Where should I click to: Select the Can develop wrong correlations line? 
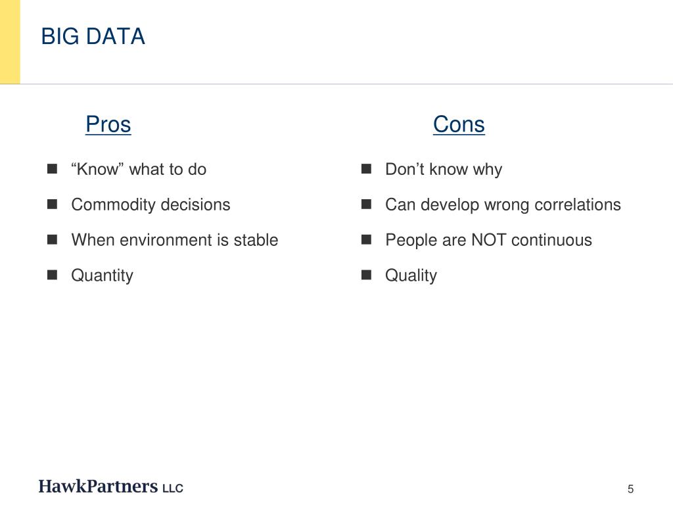(503, 205)
